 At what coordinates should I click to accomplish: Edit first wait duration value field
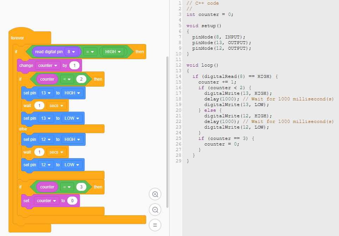click(39, 106)
